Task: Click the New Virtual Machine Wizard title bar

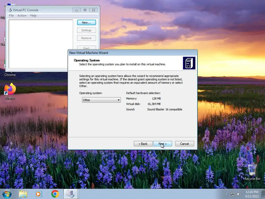Action: [x=132, y=53]
